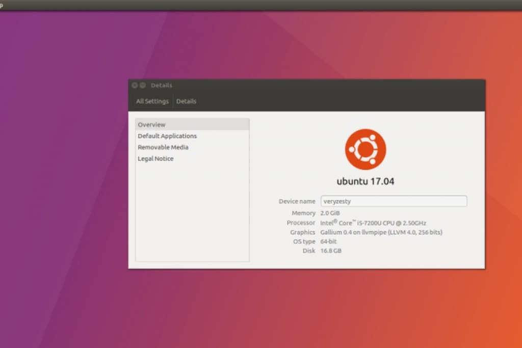Select Removable Media in the sidebar

(x=163, y=147)
